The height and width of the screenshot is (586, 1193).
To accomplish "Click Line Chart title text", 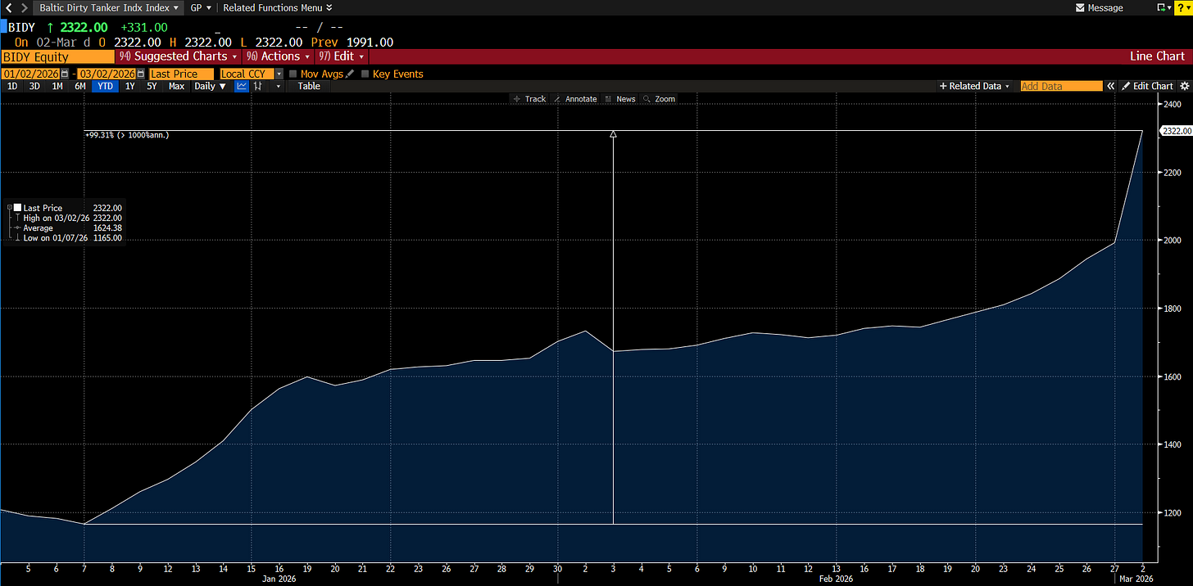I will click(1157, 56).
